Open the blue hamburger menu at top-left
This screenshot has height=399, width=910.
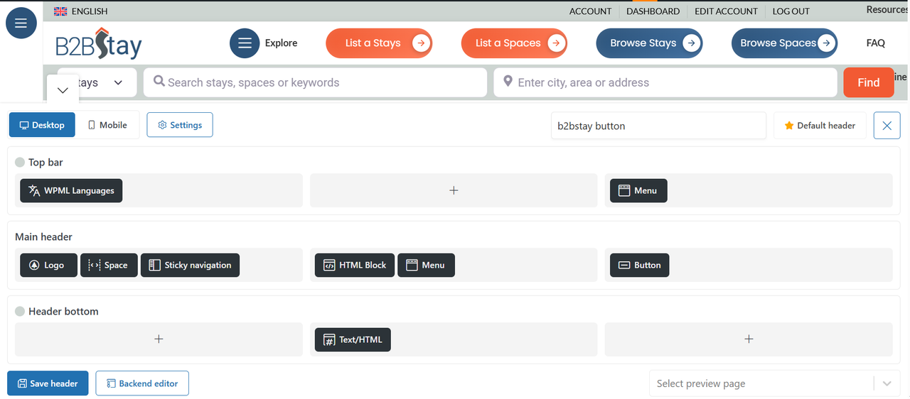coord(21,23)
